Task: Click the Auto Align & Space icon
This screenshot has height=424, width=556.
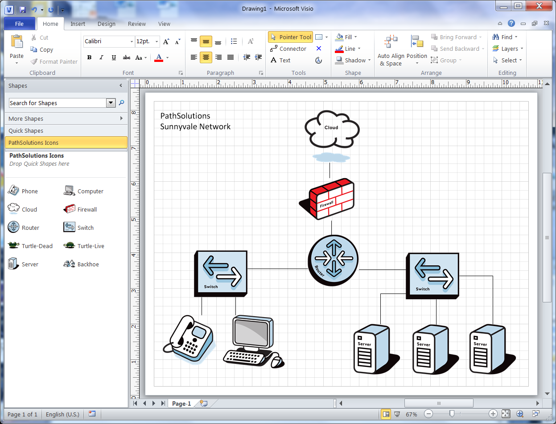Action: [x=391, y=50]
